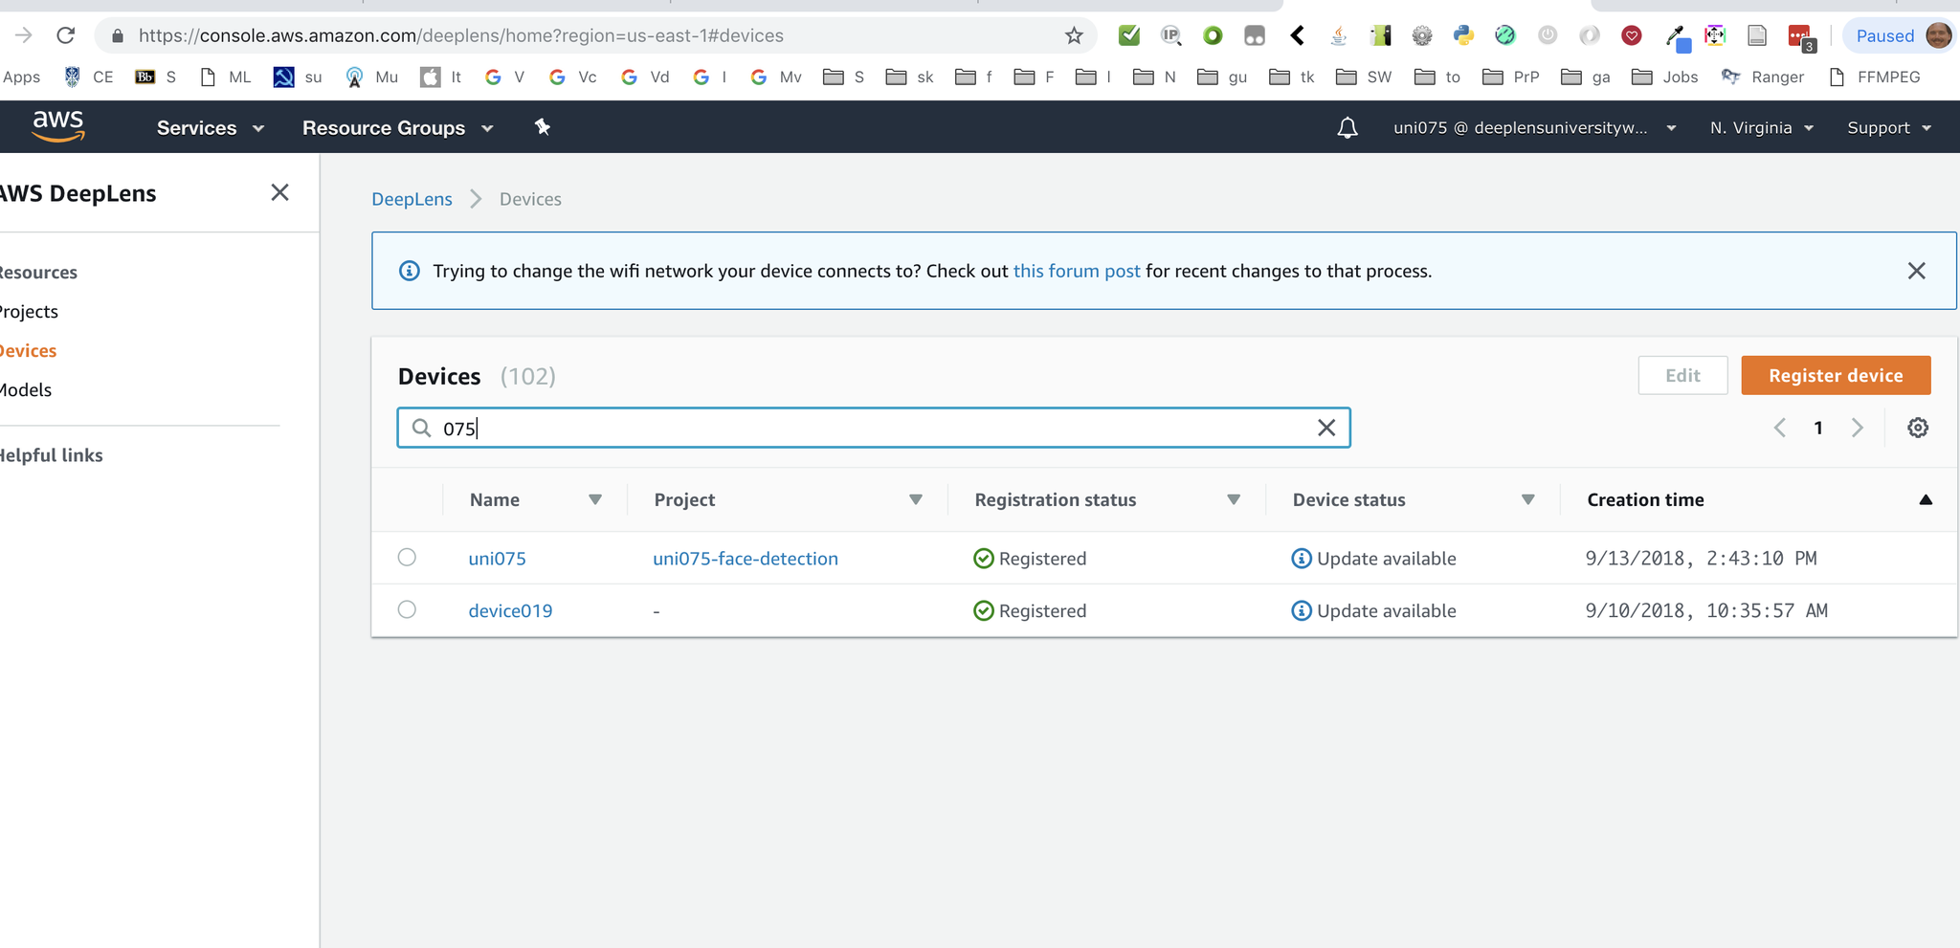Open the Name column filter arrow
The image size is (1960, 948).
coord(595,499)
